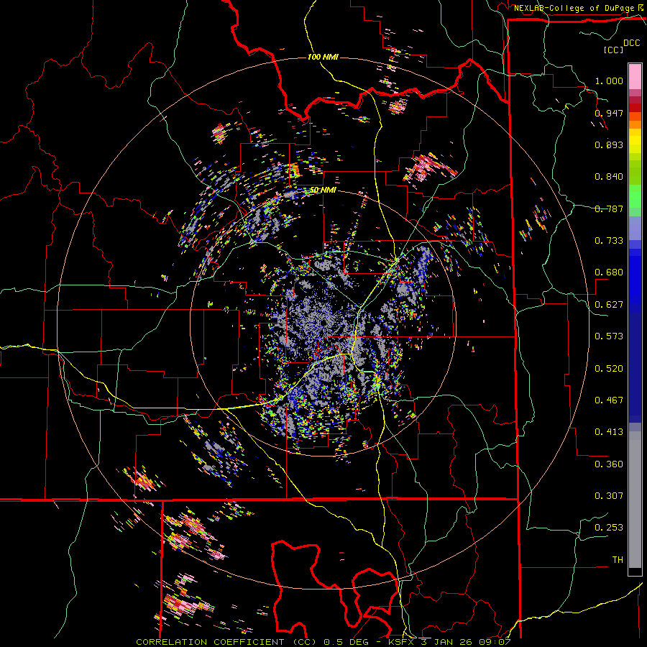Click the 0.467 scale value

609,400
